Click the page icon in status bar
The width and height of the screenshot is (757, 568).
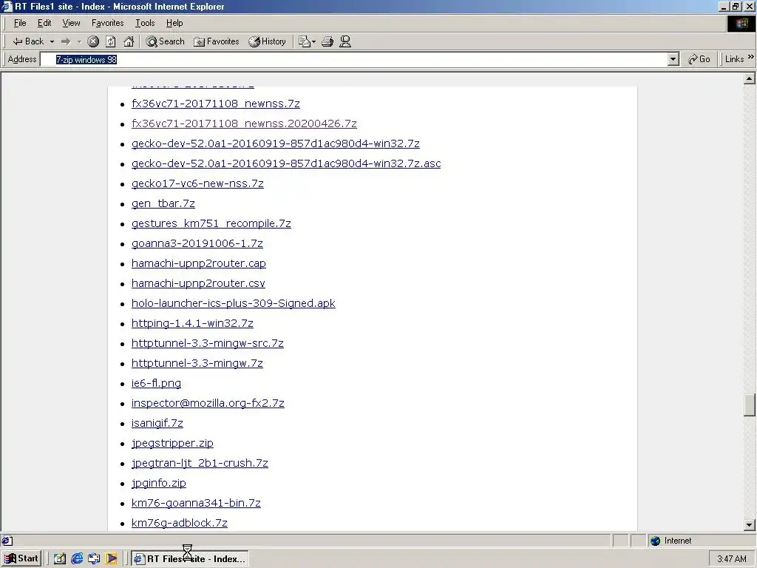tap(7, 541)
